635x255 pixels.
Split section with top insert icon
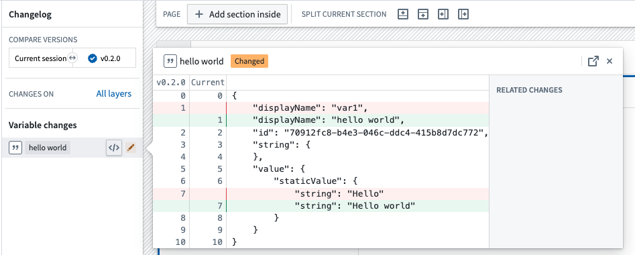pyautogui.click(x=402, y=14)
